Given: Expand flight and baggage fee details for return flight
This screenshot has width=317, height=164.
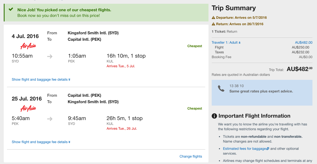Looking at the screenshot, I should [x=41, y=142].
